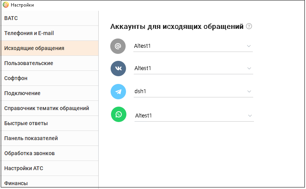This screenshot has height=189, width=306.
Task: Click the gray email @ icon
Action: pos(118,46)
